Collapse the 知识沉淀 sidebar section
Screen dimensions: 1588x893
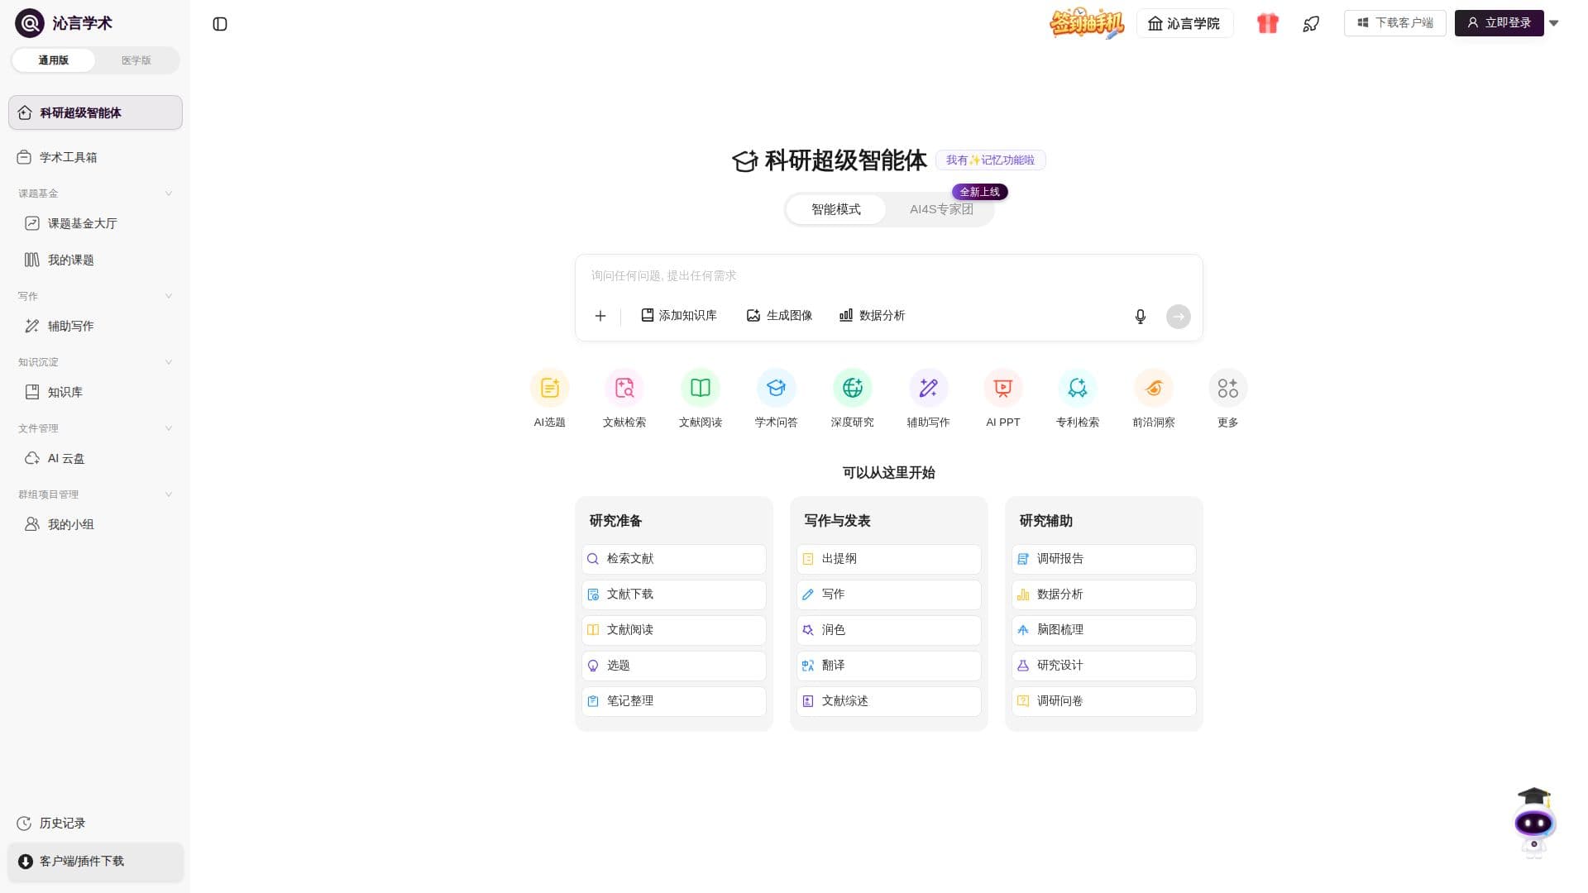coord(169,362)
